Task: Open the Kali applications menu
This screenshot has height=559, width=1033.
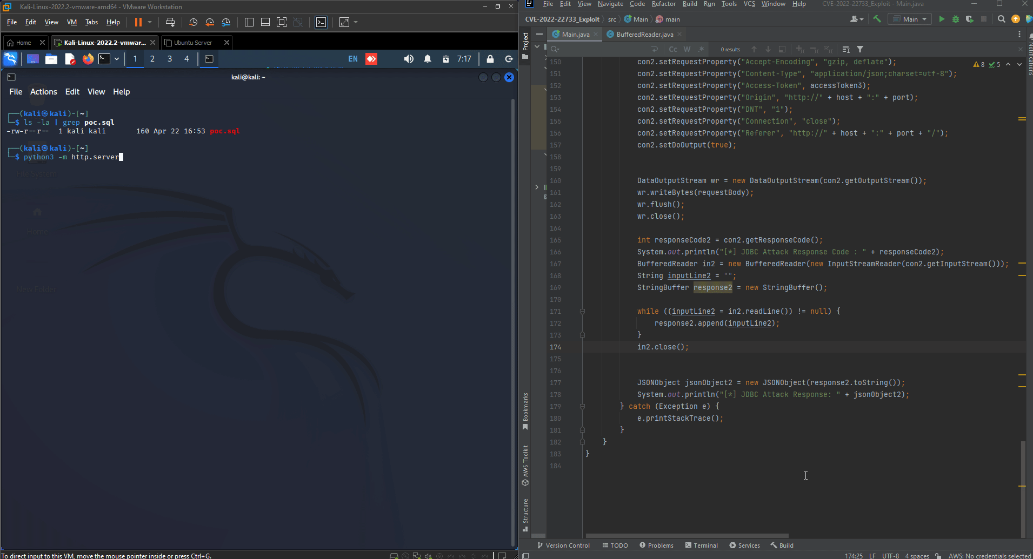Action: click(x=10, y=59)
